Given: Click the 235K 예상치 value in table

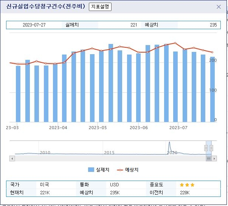Looking at the screenshot, I should pos(115,193).
